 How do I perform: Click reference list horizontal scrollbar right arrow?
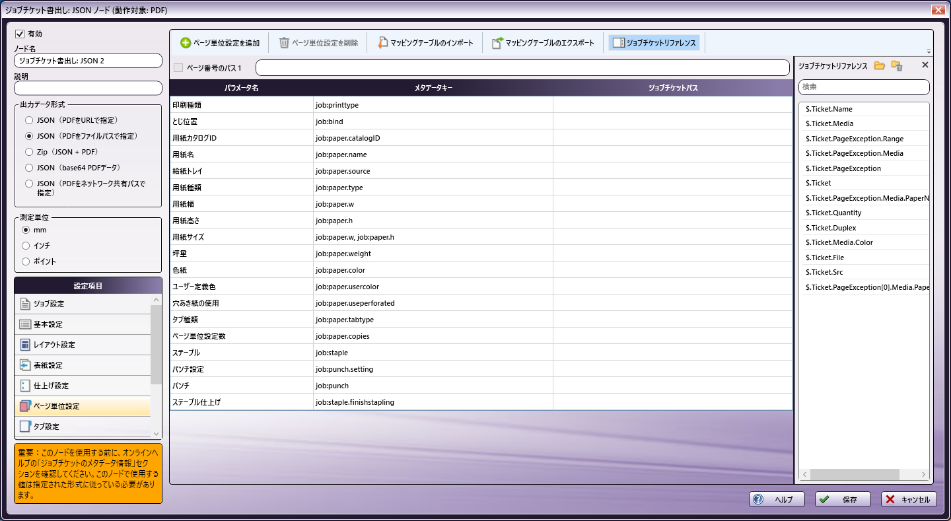[x=924, y=475]
